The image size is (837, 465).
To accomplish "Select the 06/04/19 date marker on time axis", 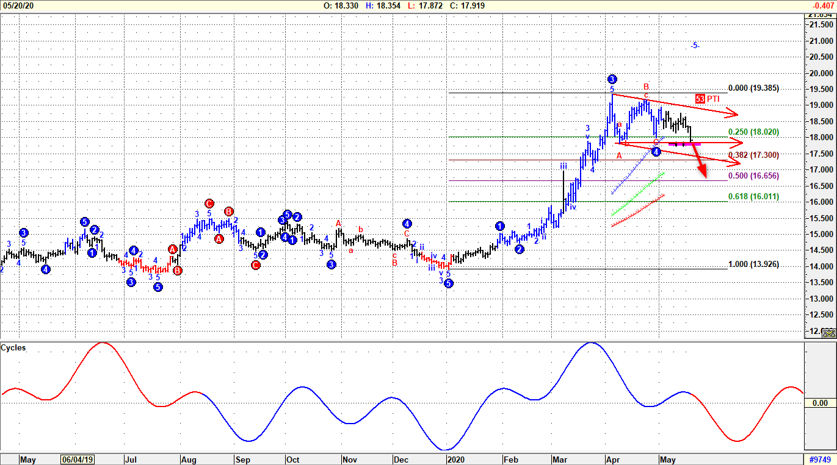I will (x=78, y=460).
